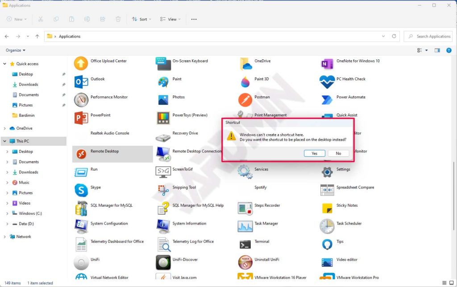Screen dimensions: 457x287
Task: Open the New item dropdown
Action: (17, 19)
